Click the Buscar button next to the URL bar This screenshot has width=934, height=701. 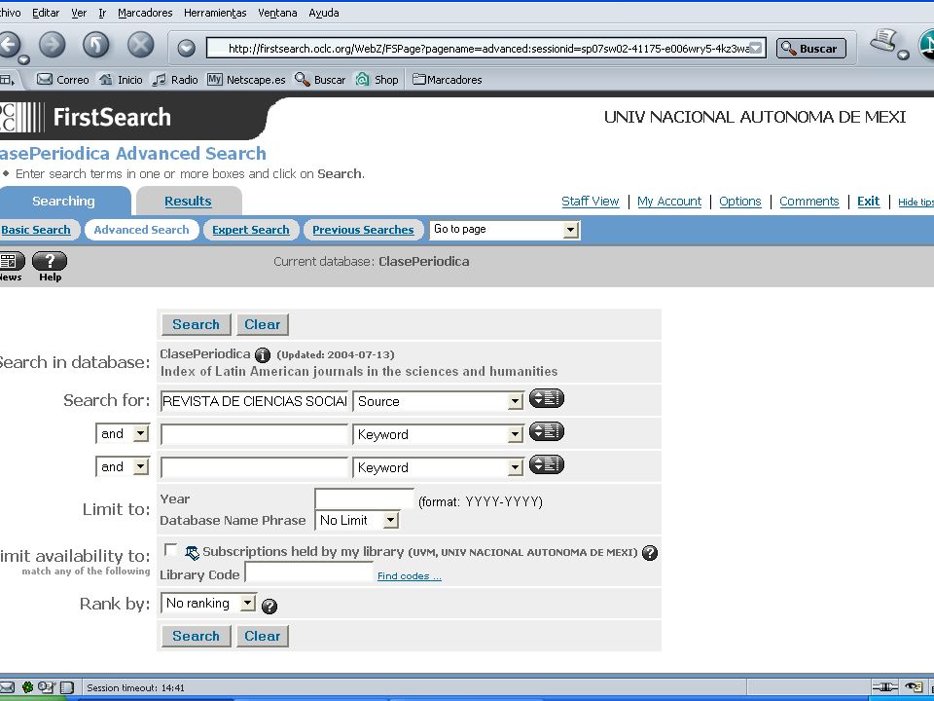[810, 49]
